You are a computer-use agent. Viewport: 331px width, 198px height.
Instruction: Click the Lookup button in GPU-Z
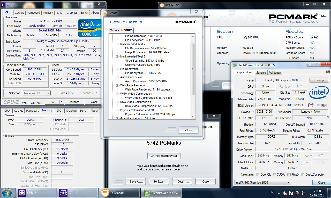click(319, 80)
